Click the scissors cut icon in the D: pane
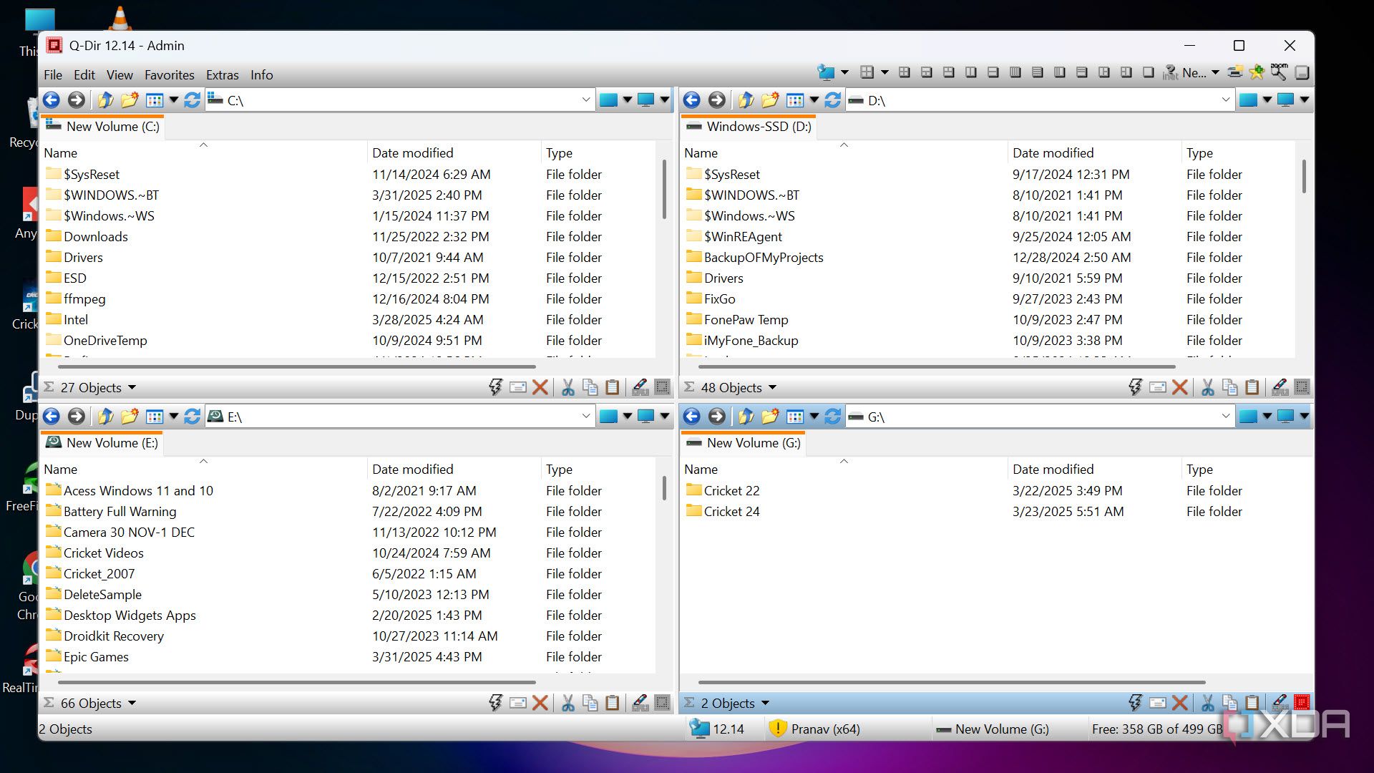Screen dimensions: 1374x773 (x=1208, y=387)
